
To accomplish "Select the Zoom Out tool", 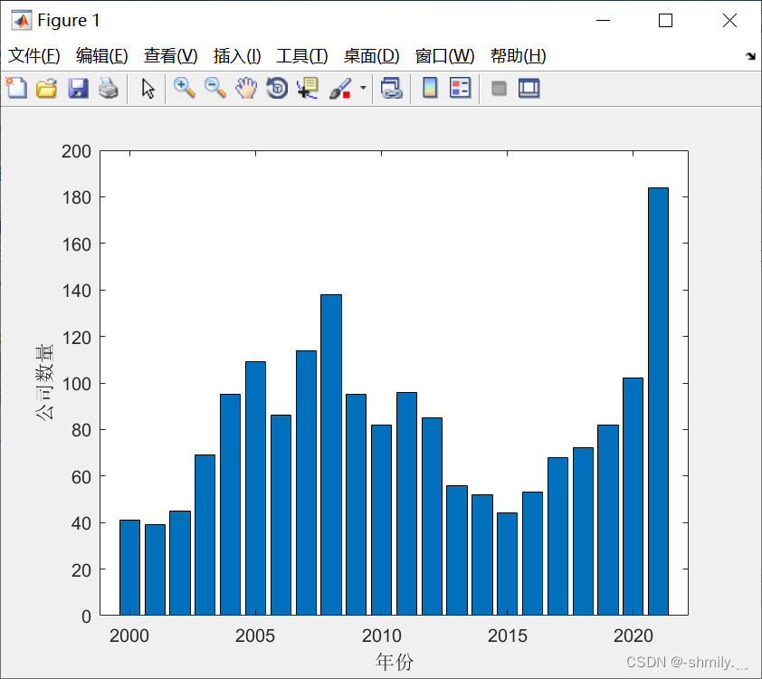I will (x=214, y=88).
